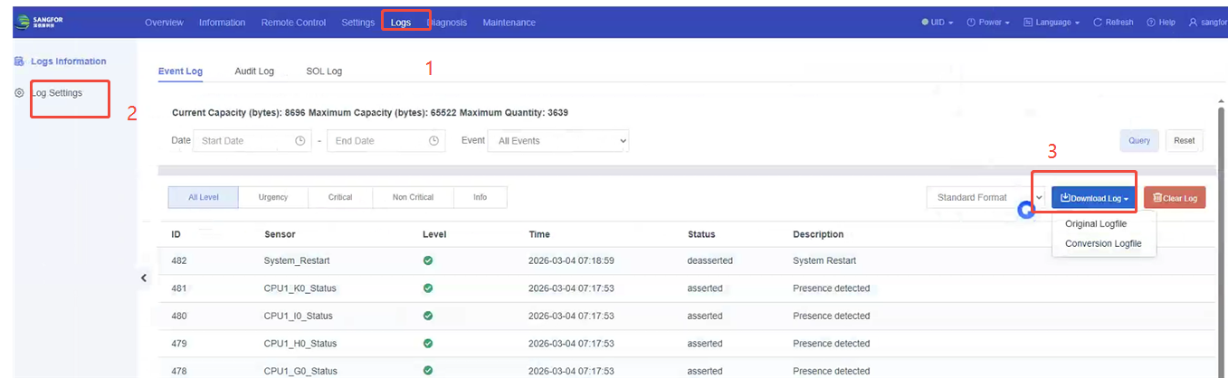
Task: Open the Language dropdown menu
Action: (x=1051, y=23)
